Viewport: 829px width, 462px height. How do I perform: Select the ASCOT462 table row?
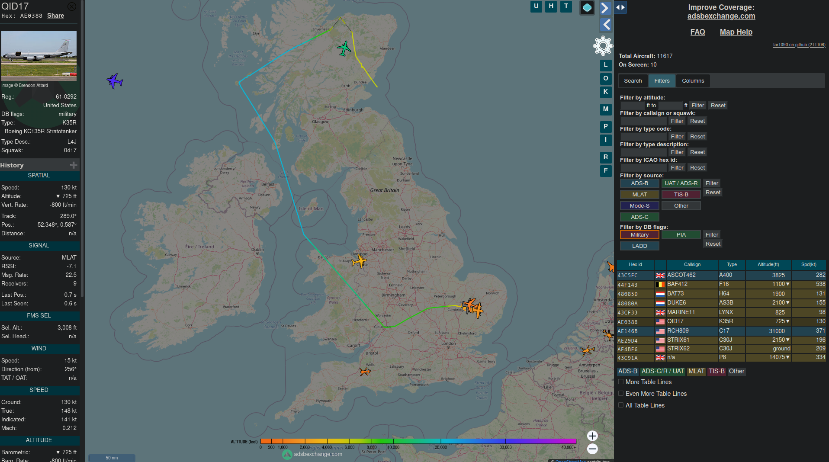point(721,275)
